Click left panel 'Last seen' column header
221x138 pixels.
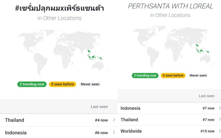pos(99,107)
